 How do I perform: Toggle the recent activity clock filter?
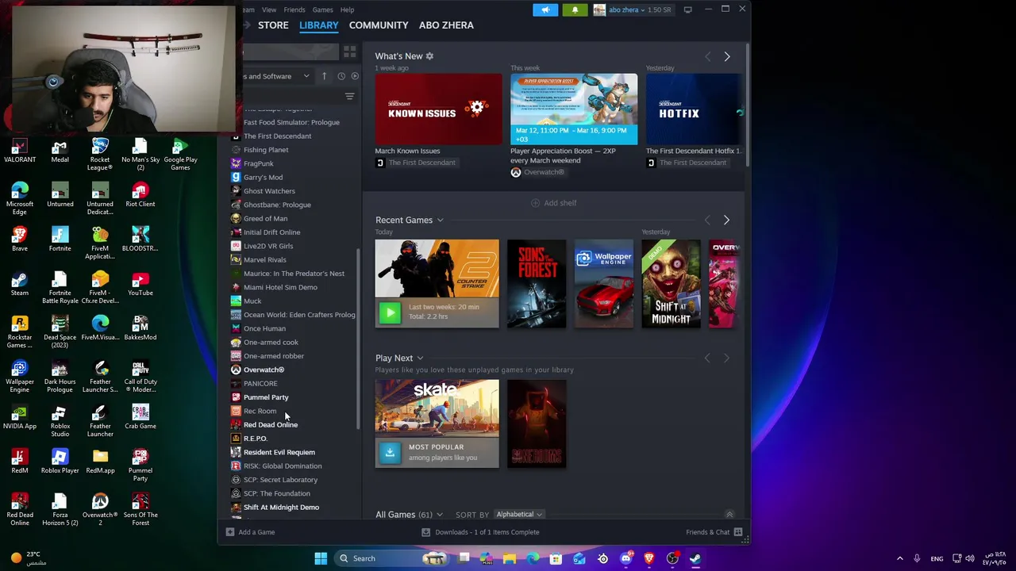(x=341, y=76)
